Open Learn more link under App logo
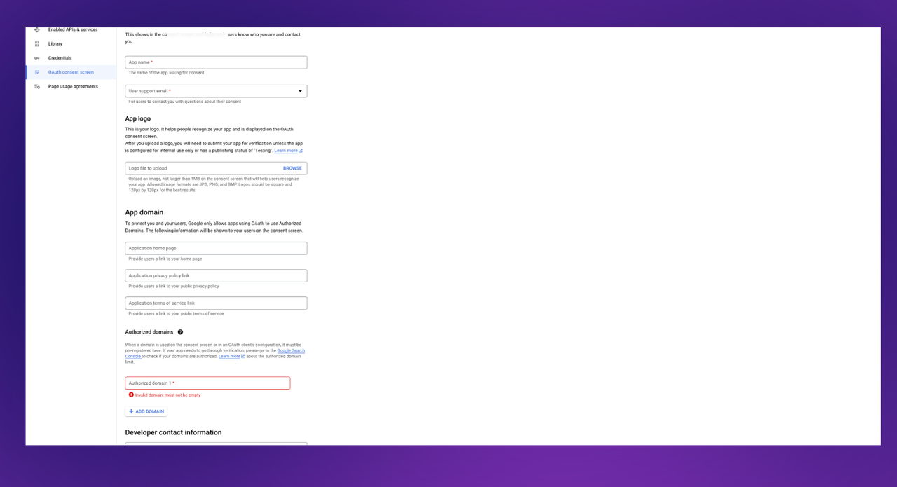 point(288,151)
